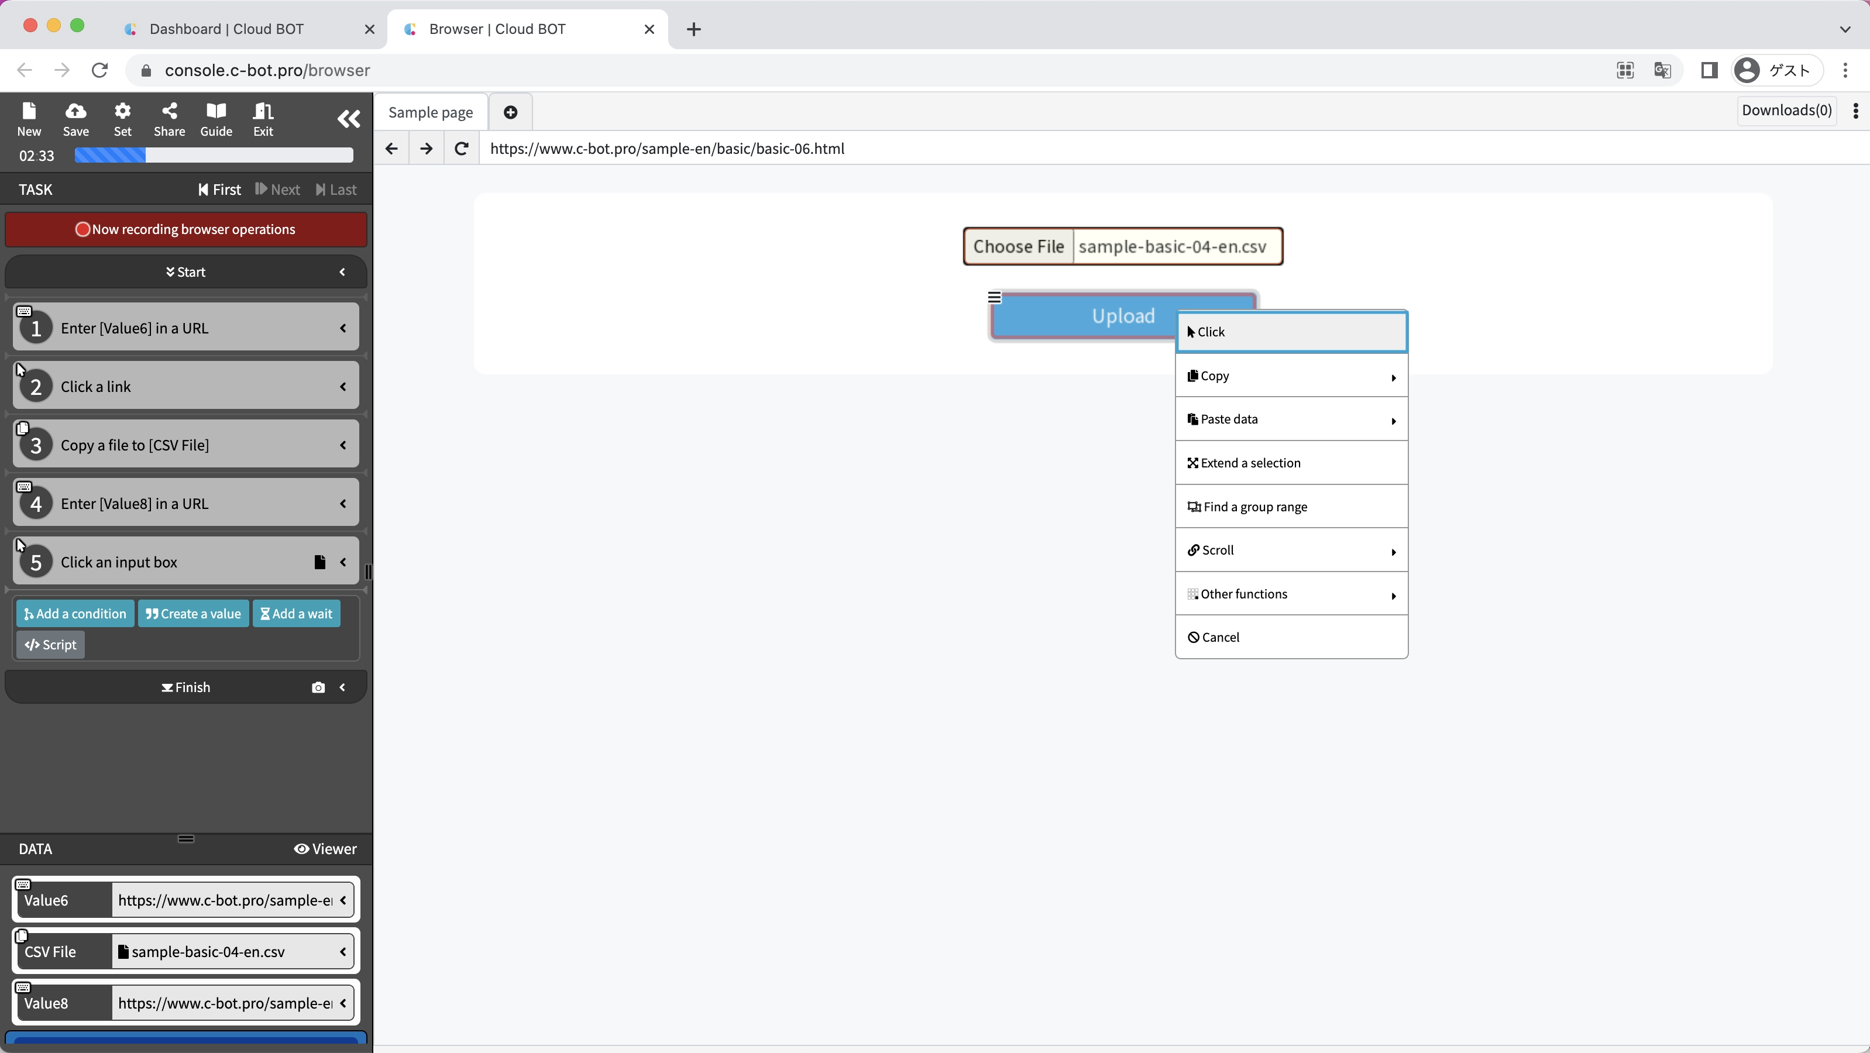Open CSV File value dropdown arrow
The height and width of the screenshot is (1053, 1870).
point(343,951)
